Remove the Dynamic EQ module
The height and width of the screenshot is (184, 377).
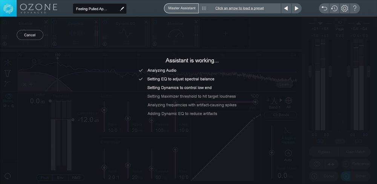pos(146,22)
